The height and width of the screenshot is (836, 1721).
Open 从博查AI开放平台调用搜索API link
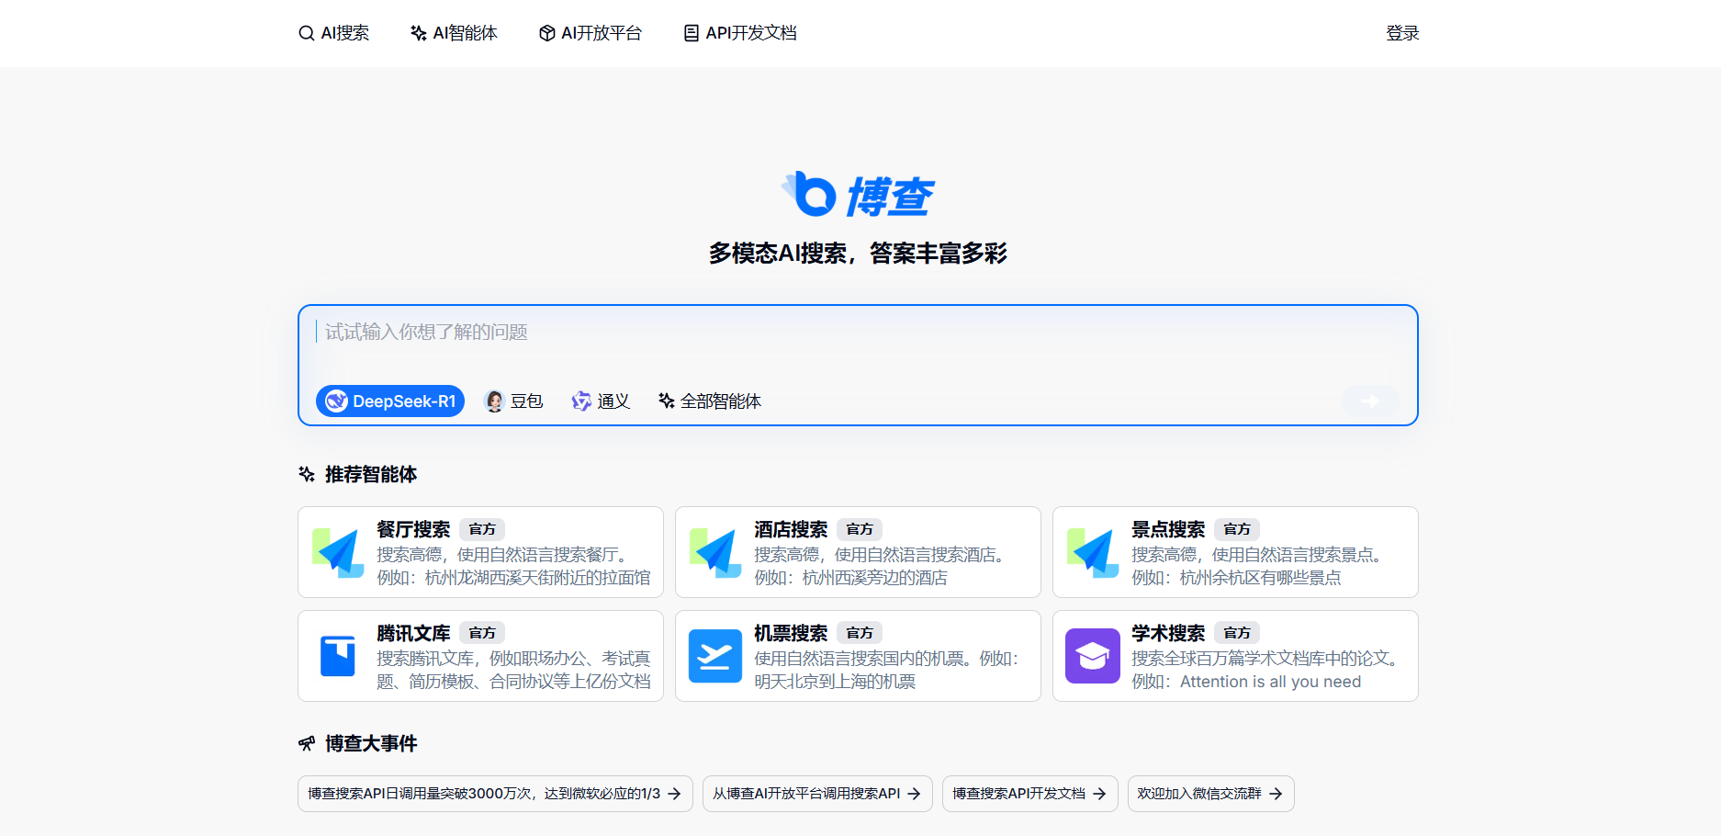(817, 794)
